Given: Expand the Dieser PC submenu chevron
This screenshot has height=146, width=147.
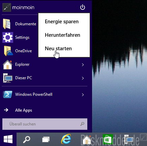Looking at the screenshot, I should [x=83, y=78].
